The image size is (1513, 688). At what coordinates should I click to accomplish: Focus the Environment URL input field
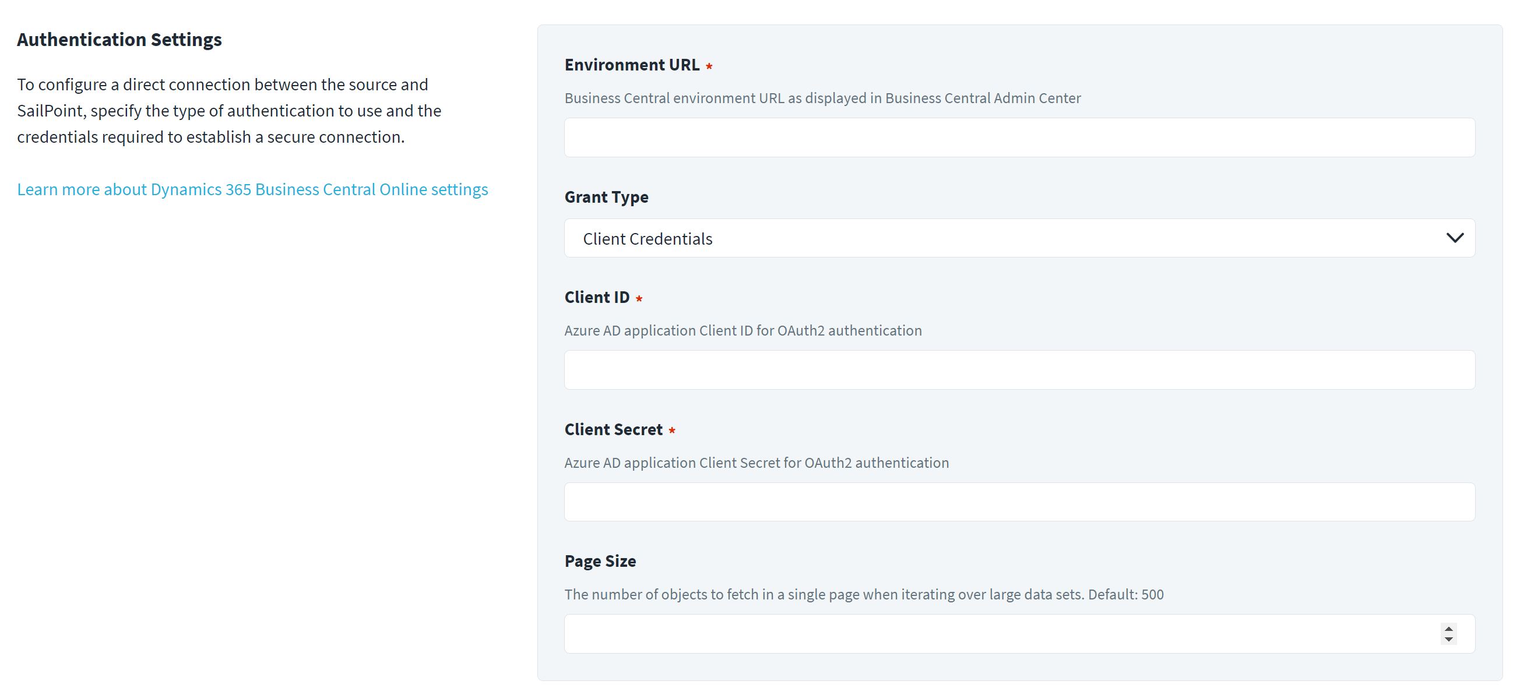coord(1019,137)
